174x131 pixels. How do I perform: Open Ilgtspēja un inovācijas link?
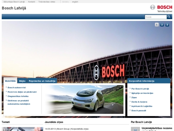pyautogui.click(x=142, y=93)
